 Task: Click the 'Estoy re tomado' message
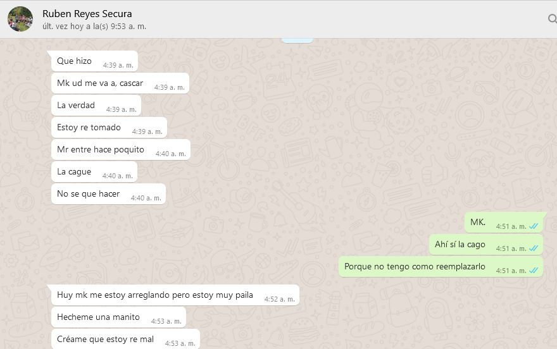click(x=109, y=127)
